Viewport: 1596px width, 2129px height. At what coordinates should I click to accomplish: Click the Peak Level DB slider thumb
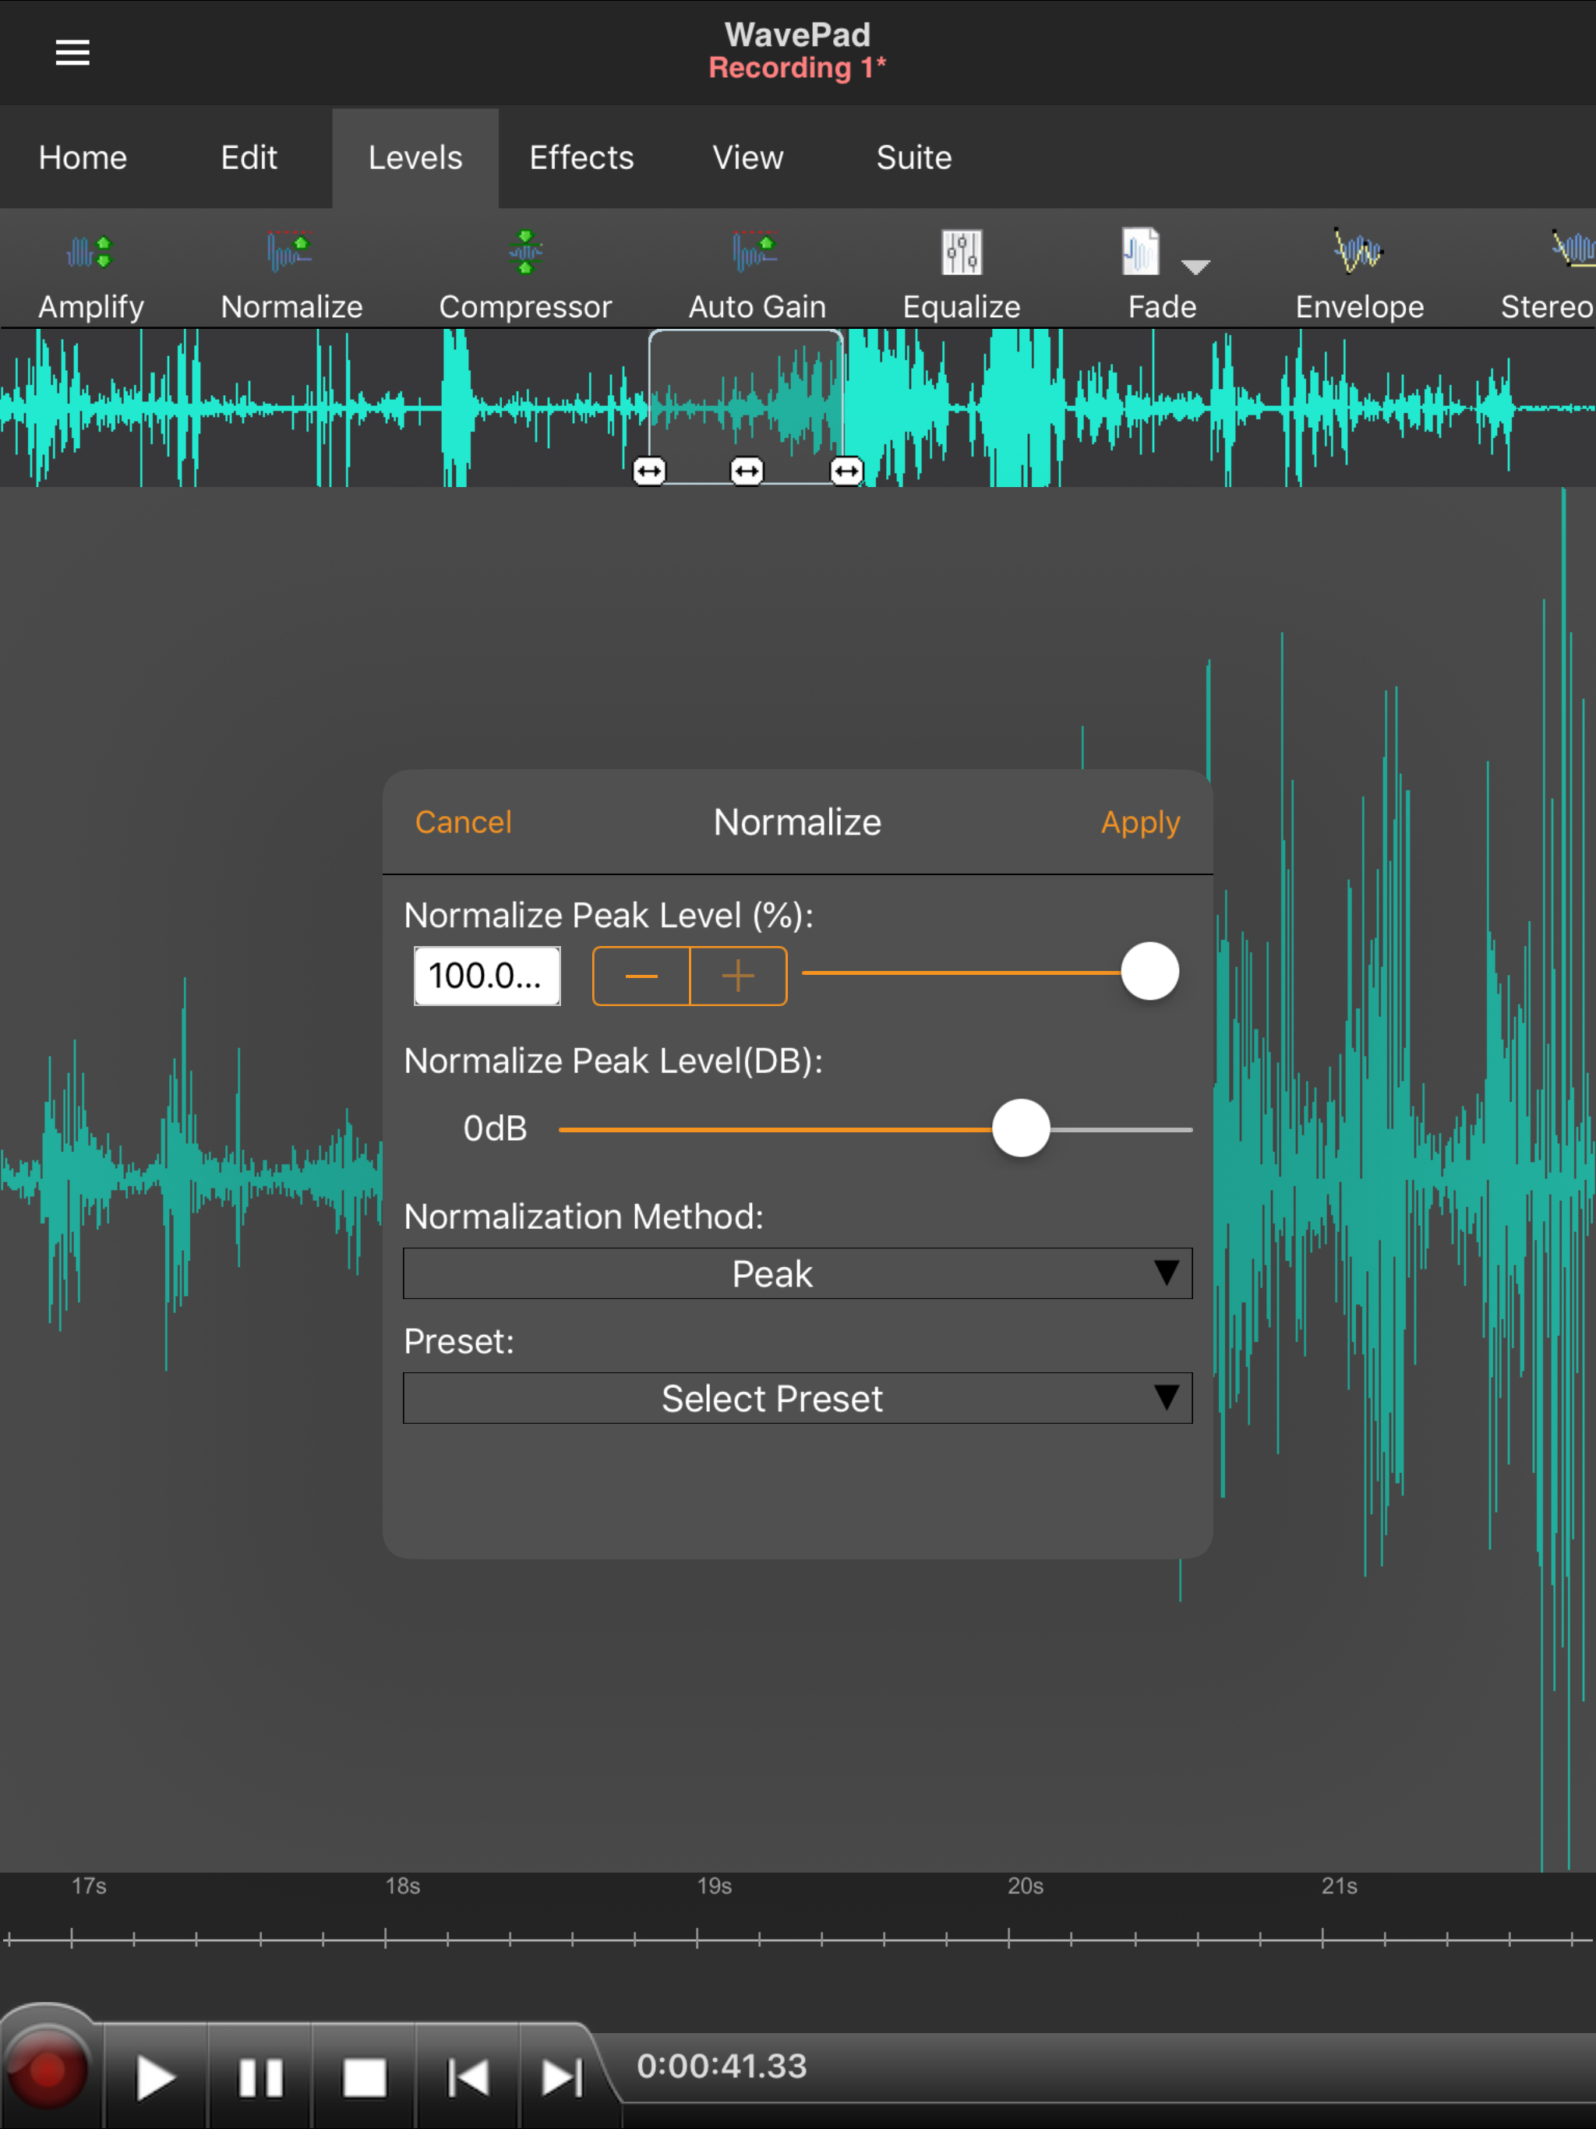(1020, 1128)
